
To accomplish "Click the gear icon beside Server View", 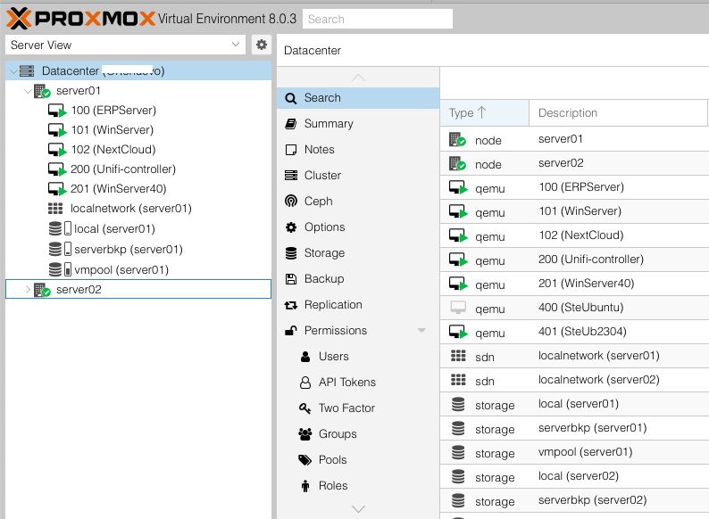I will coord(262,45).
